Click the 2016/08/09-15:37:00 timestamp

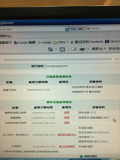(44, 147)
